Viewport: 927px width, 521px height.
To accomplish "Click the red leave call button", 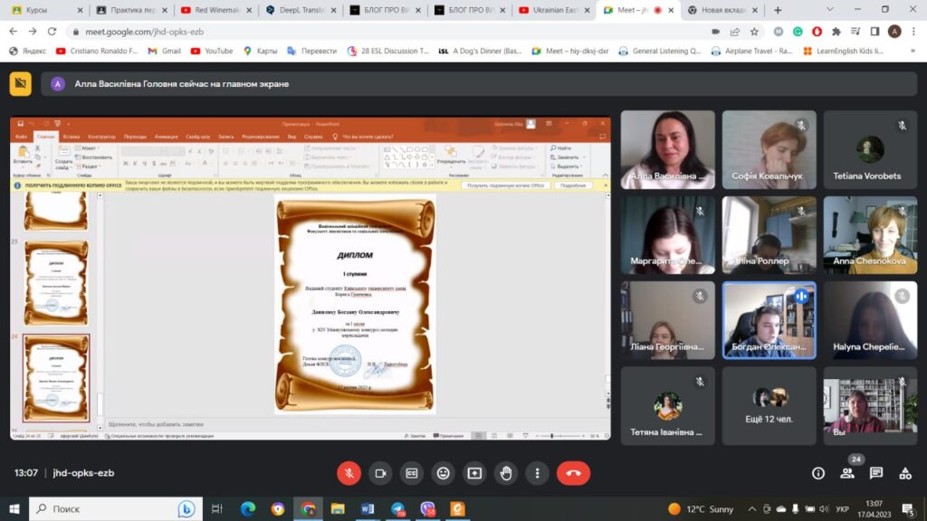I will point(573,473).
